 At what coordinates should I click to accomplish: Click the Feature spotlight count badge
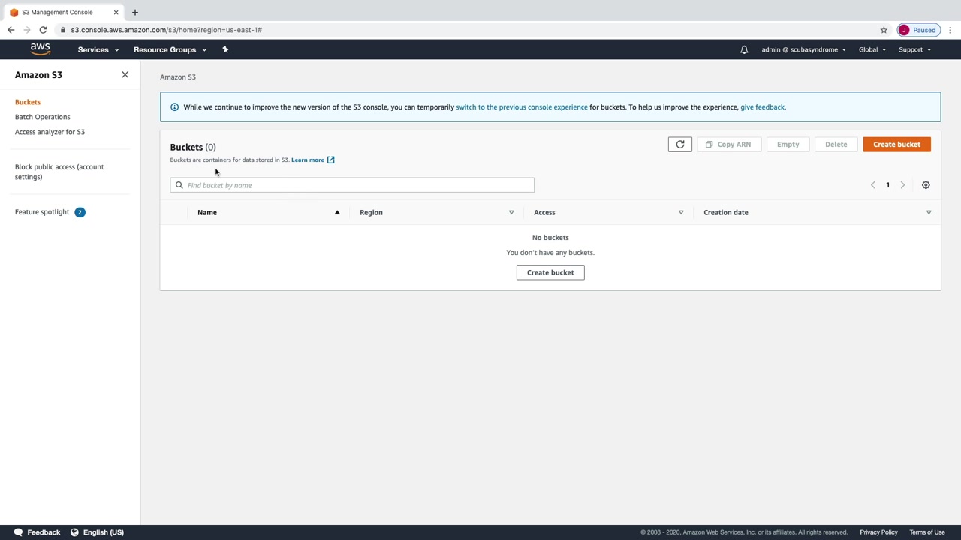[80, 212]
